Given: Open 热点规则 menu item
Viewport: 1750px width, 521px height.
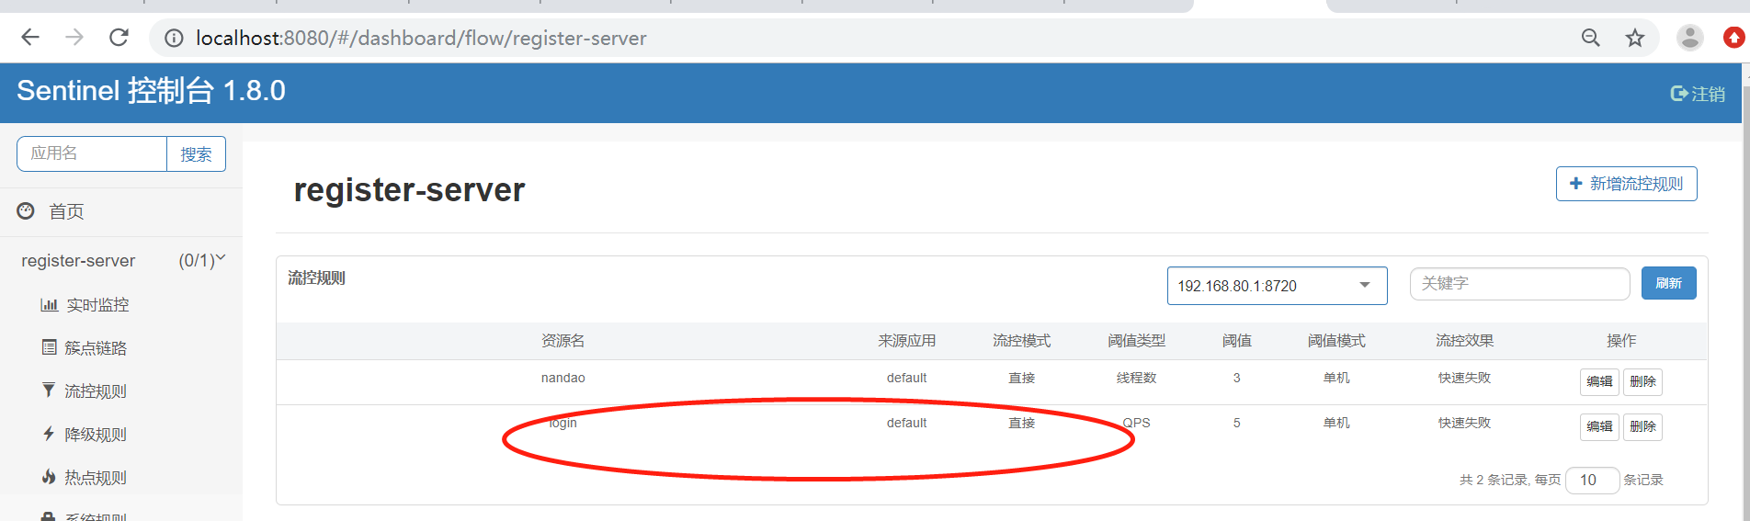Looking at the screenshot, I should point(96,478).
